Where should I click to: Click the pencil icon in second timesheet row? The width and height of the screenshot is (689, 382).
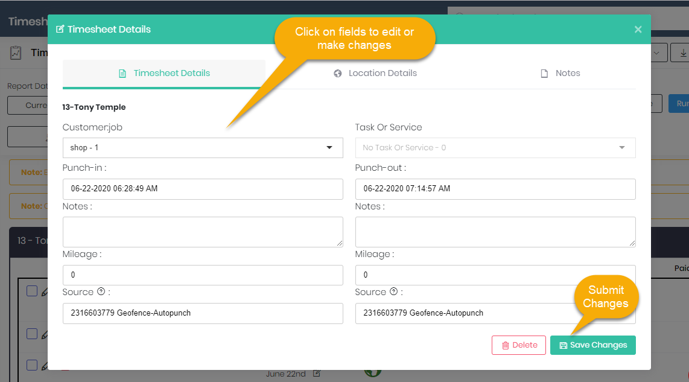tap(44, 334)
